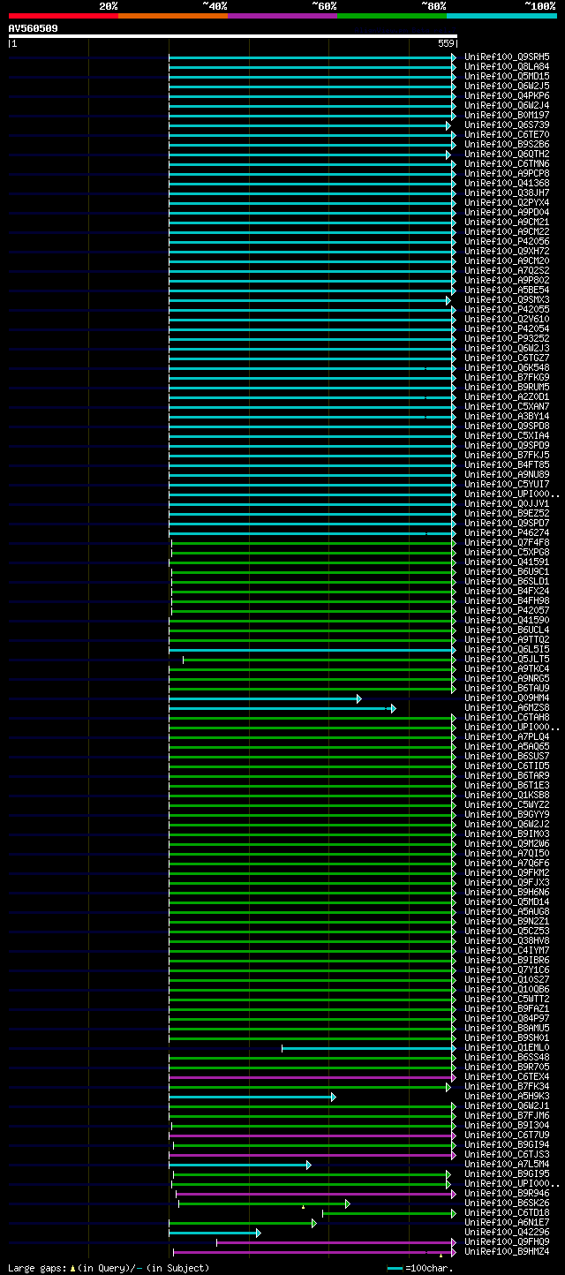Click UniRef100_B4FX24 label
The height and width of the screenshot is (1275, 565).
(507, 591)
